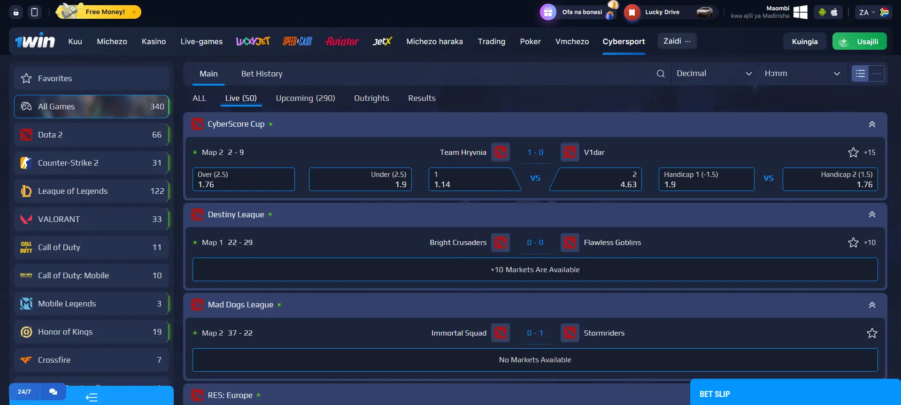
Task: Open +10 Markets Are Available bar
Action: coord(535,269)
